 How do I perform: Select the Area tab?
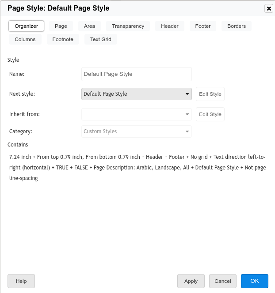click(x=89, y=26)
